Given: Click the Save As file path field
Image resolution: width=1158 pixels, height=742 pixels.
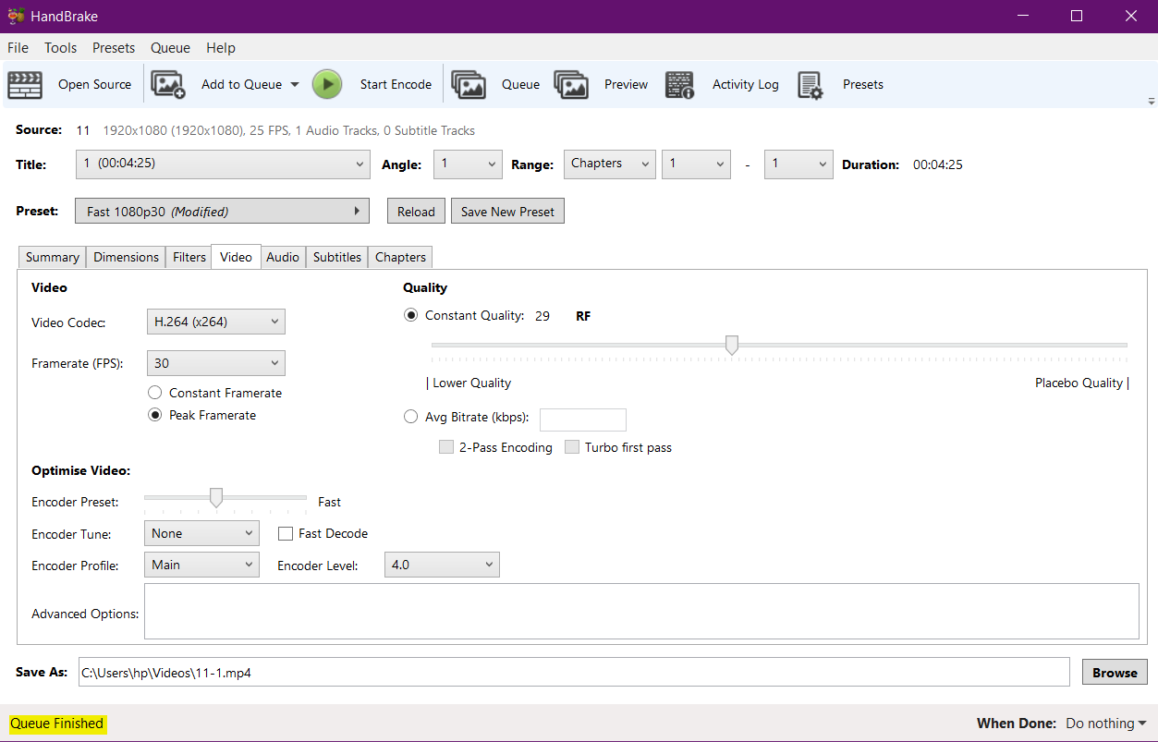Looking at the screenshot, I should click(573, 673).
